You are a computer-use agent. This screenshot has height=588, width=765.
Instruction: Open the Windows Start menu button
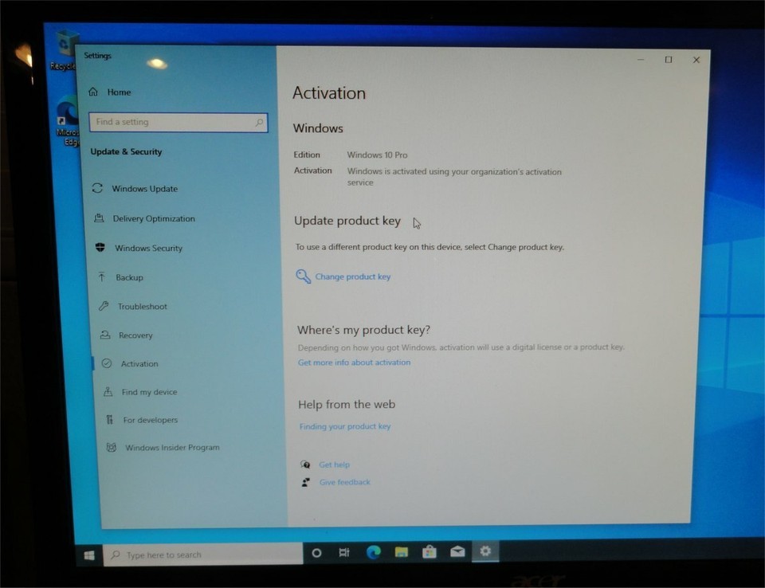click(x=89, y=555)
